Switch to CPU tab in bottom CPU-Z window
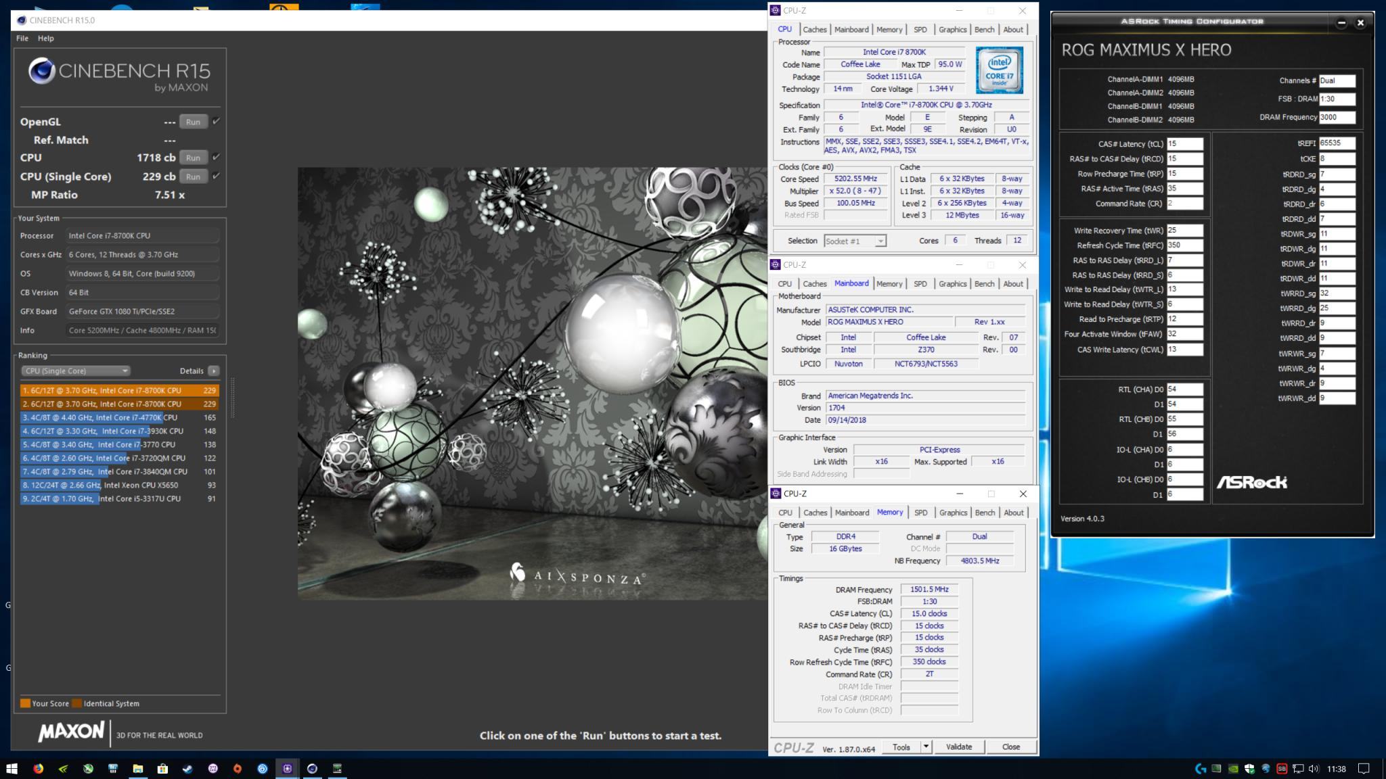Viewport: 1386px width, 779px height. tap(785, 513)
